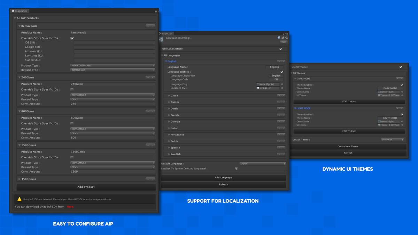The width and height of the screenshot is (418, 235).
Task: Toggle the Use Localization checkbox
Action: coord(280,49)
